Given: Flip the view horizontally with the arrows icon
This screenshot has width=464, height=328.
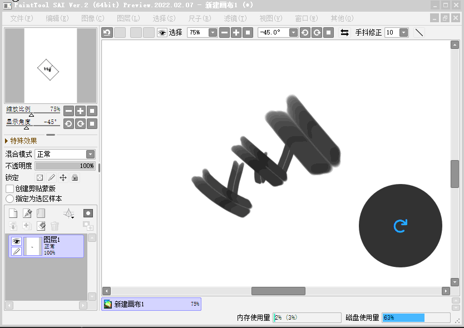Looking at the screenshot, I should coord(344,33).
